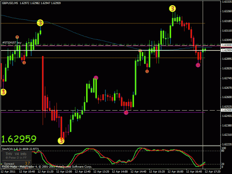Click the yellow 3 marker below the lowest candle

click(x=61, y=141)
